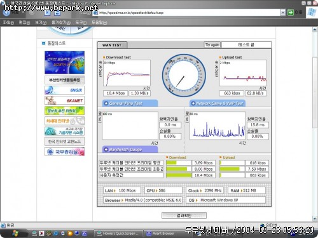Click the Network Game & VoIP Test header

(x=218, y=103)
